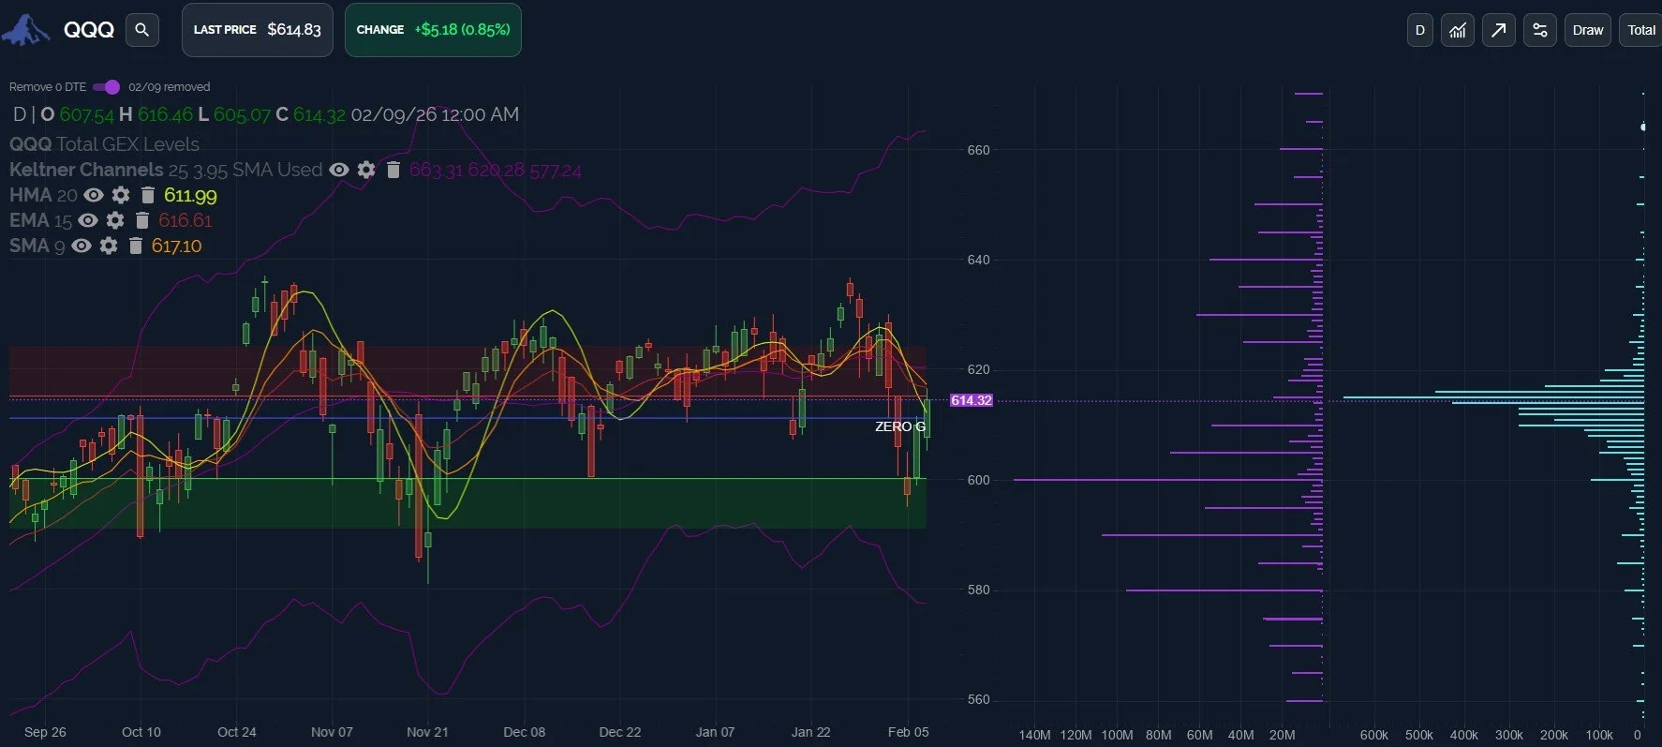The width and height of the screenshot is (1662, 747).
Task: Hide the EMA 15 indicator
Action: tap(88, 220)
